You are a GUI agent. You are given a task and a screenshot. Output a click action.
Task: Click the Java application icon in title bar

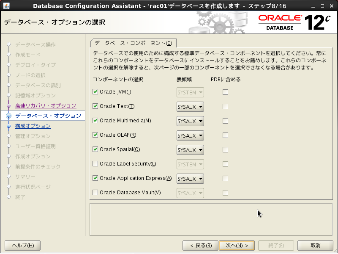pos(6,6)
